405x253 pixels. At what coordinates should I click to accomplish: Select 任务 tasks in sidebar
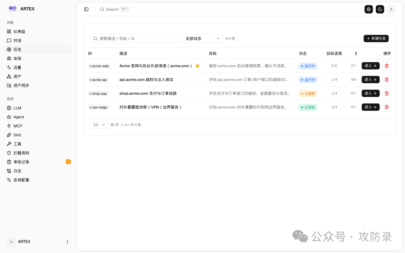[x=38, y=49]
